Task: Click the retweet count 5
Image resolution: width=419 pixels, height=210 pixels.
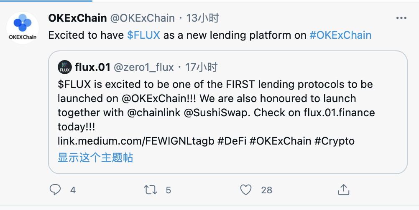Action: [x=168, y=190]
